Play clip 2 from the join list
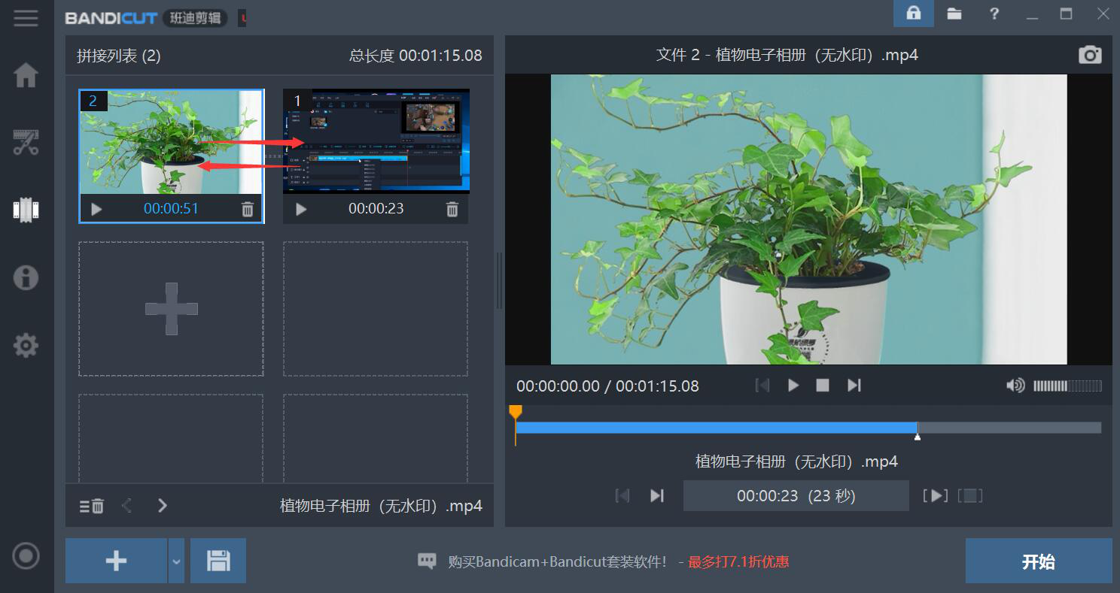 click(x=96, y=209)
